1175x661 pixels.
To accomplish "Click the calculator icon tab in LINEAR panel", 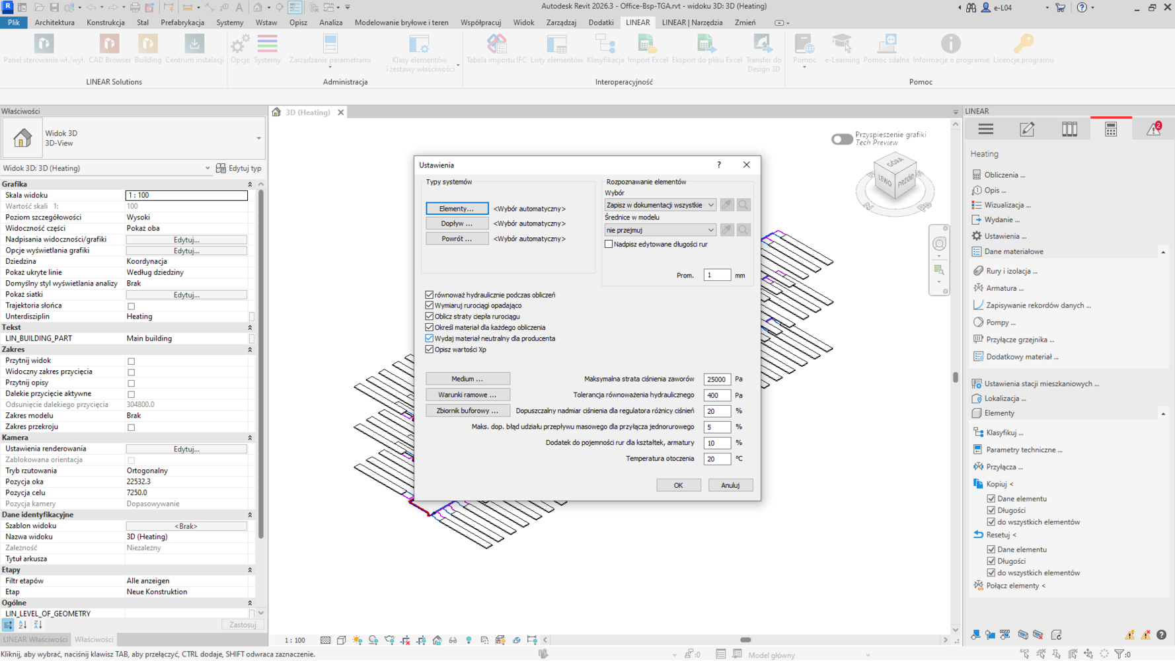I will pyautogui.click(x=1110, y=130).
